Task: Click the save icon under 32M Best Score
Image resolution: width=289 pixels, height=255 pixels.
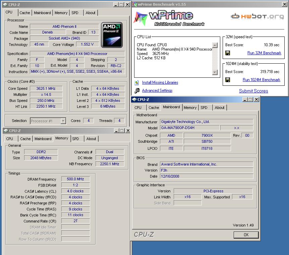Action: 228,53
